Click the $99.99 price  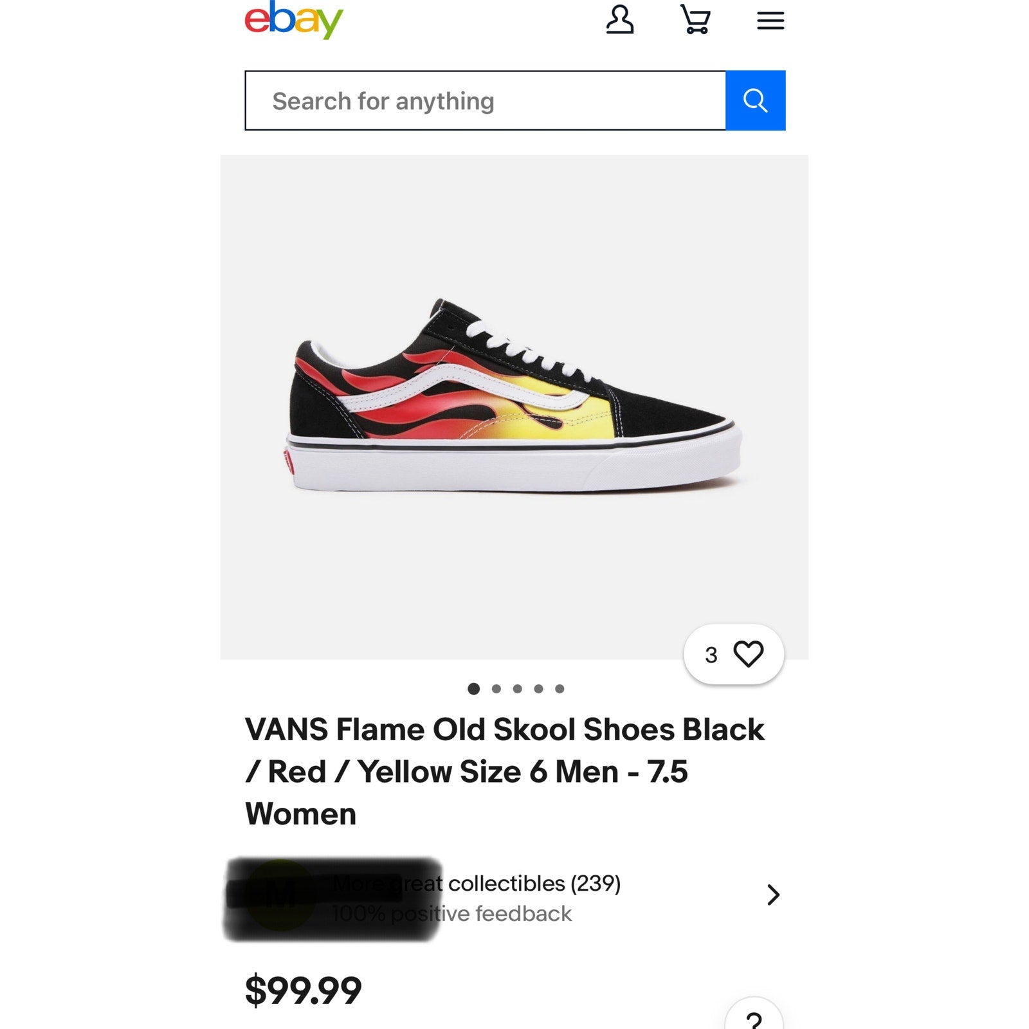(x=304, y=990)
